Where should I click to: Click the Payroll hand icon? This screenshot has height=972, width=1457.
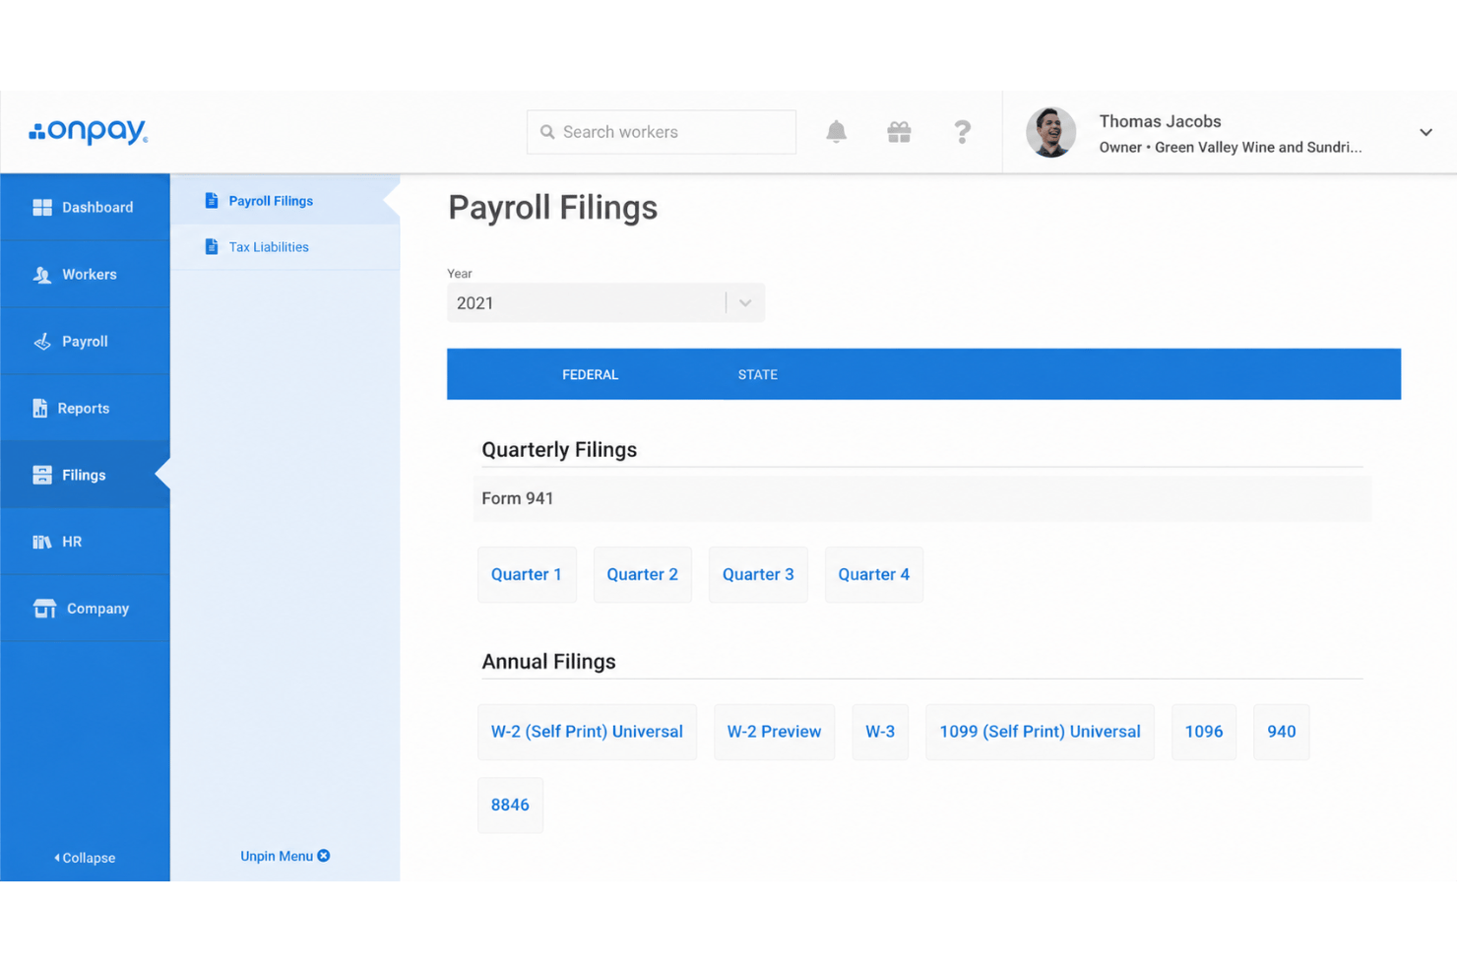click(x=42, y=342)
